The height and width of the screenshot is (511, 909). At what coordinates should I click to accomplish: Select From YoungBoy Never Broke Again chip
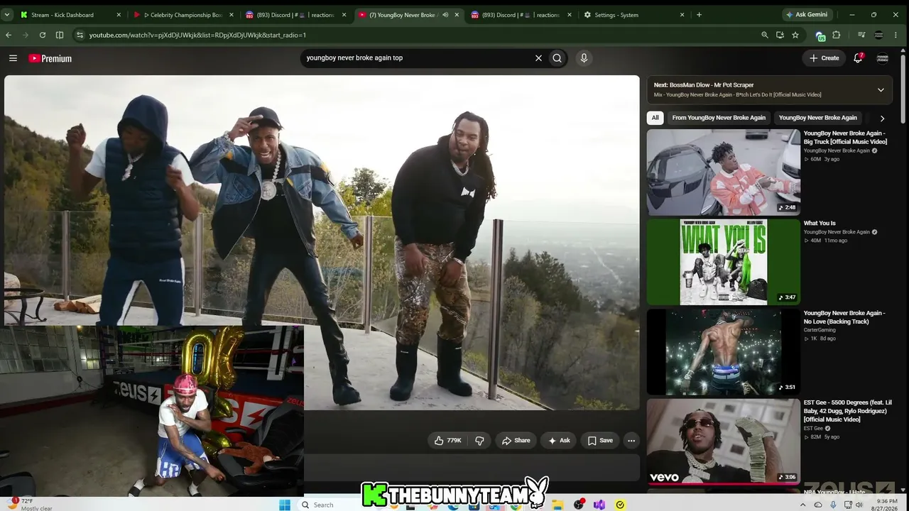(719, 118)
